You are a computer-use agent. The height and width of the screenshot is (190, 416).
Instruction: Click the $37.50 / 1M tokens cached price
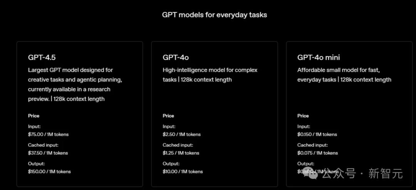pyautogui.click(x=48, y=153)
